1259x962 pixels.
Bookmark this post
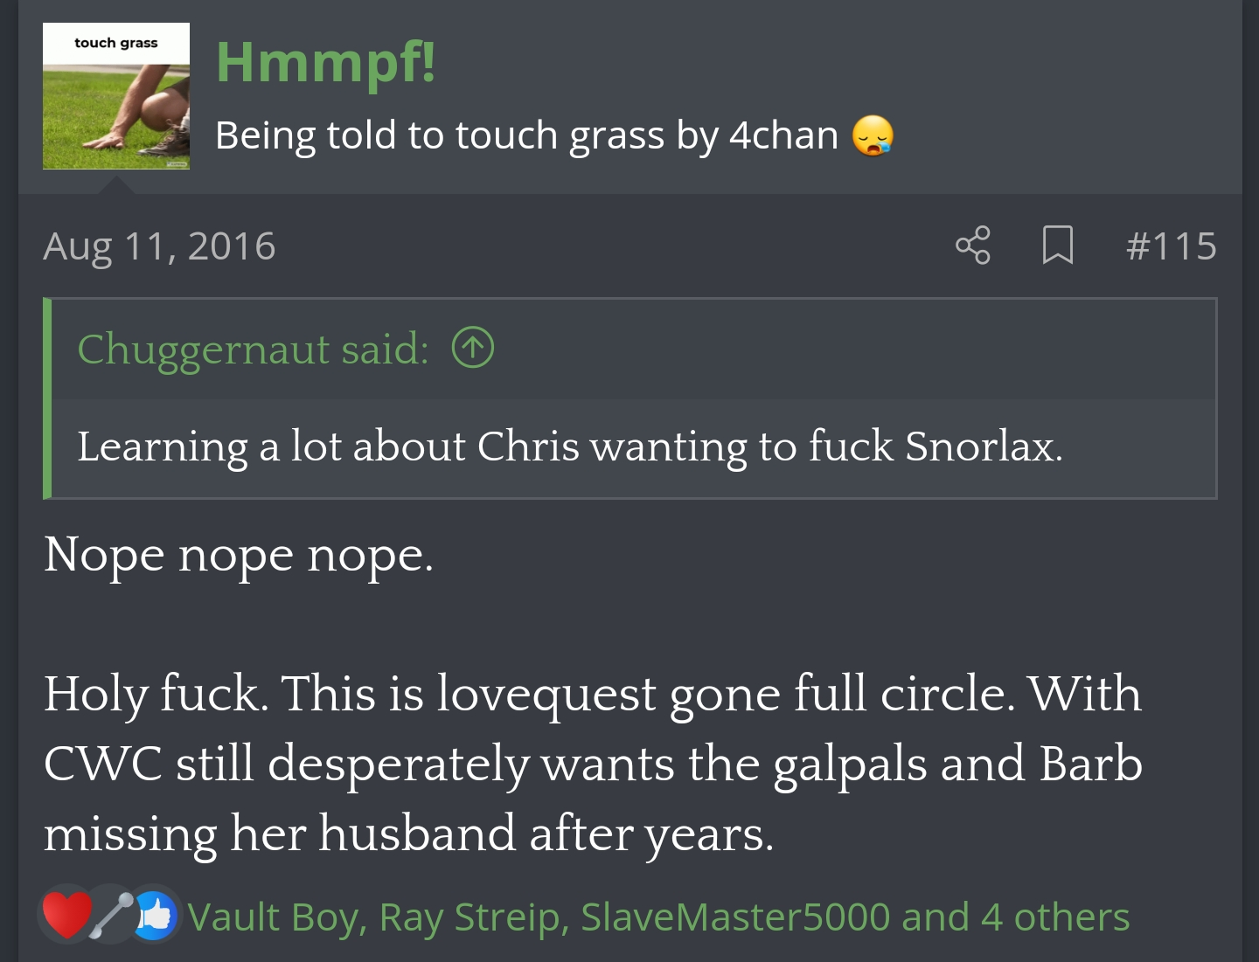click(x=1057, y=245)
